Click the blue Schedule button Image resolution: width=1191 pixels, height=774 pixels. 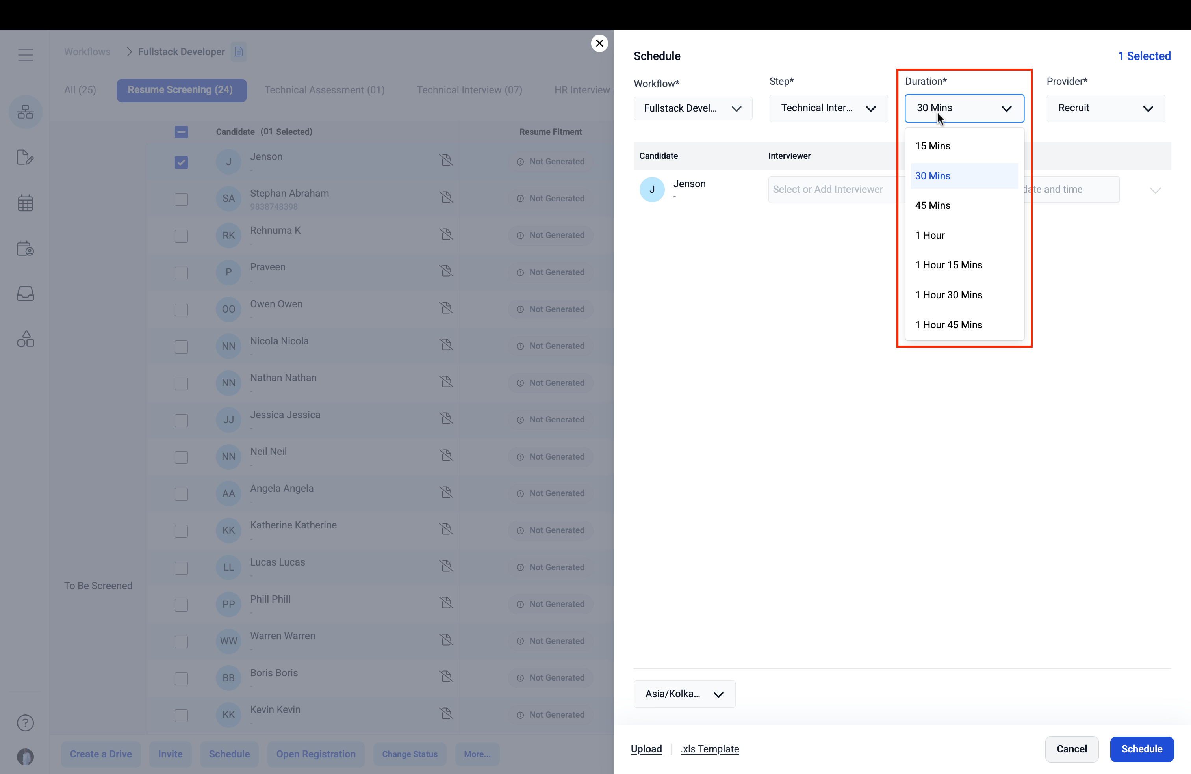1141,749
